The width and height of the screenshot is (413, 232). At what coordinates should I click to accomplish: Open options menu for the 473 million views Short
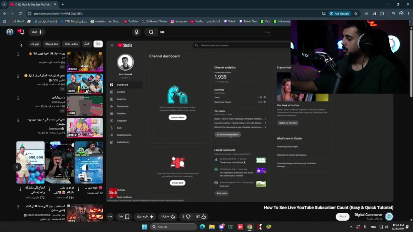tap(20, 189)
